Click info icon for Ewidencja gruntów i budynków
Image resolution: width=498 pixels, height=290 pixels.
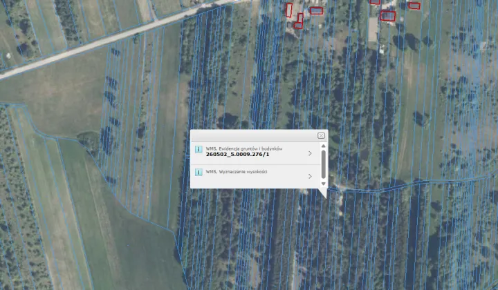(x=199, y=149)
